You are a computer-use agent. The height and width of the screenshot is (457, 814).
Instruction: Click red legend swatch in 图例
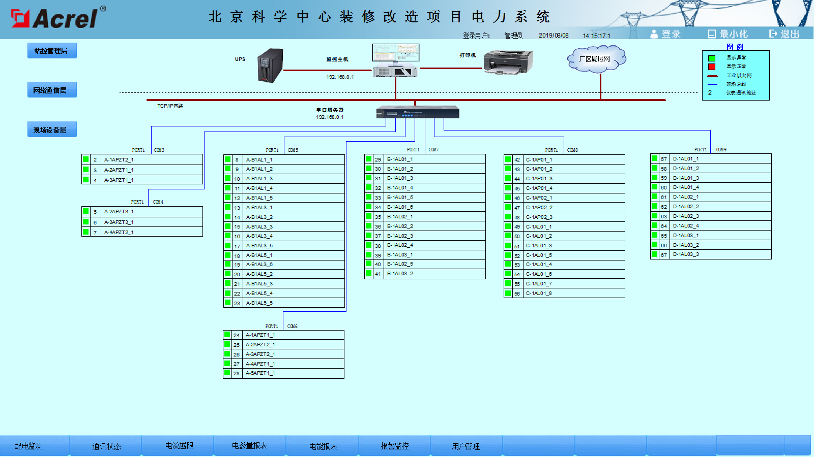pyautogui.click(x=712, y=67)
